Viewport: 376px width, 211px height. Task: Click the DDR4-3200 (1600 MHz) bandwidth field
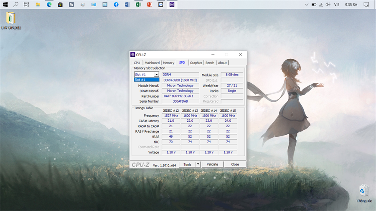pos(180,80)
